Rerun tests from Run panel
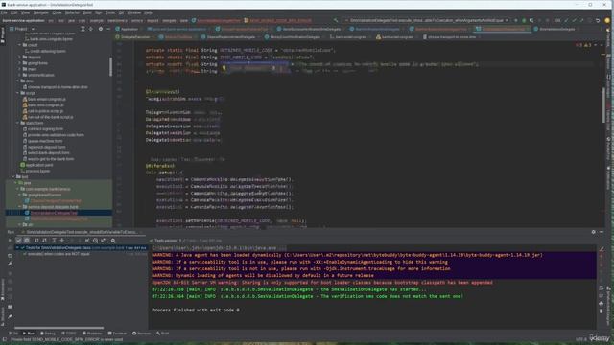 (x=10, y=241)
